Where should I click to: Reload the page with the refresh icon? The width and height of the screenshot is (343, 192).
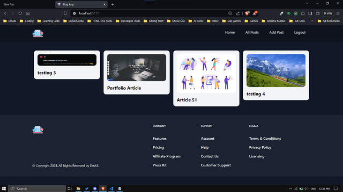click(x=20, y=13)
